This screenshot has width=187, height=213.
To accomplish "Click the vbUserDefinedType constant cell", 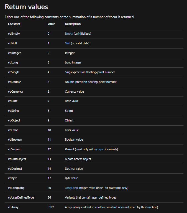I will click(21, 197).
